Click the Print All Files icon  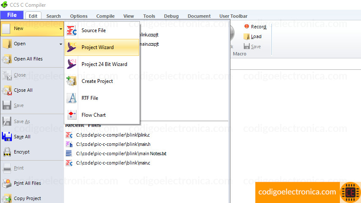click(7, 183)
